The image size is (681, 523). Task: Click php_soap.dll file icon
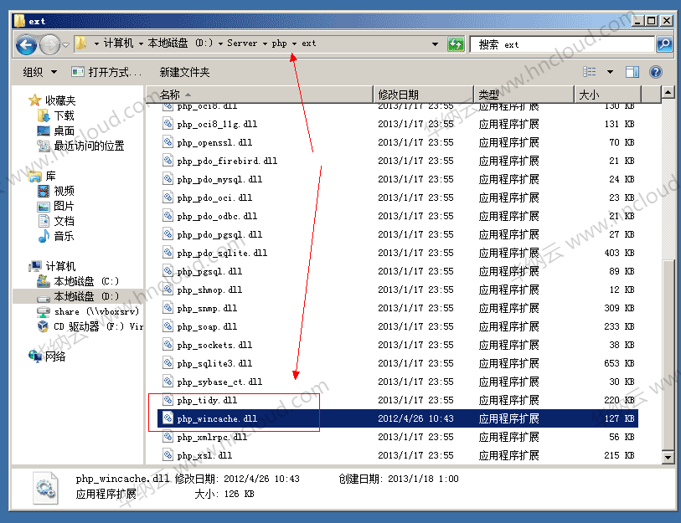(x=168, y=326)
